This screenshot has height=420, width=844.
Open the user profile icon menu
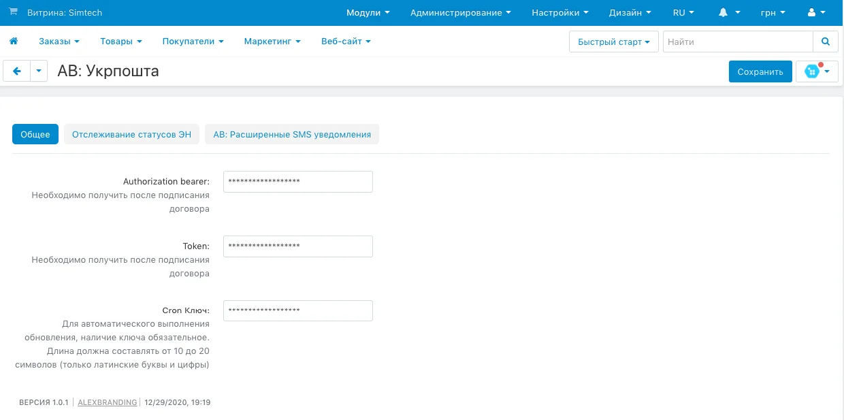(x=815, y=13)
